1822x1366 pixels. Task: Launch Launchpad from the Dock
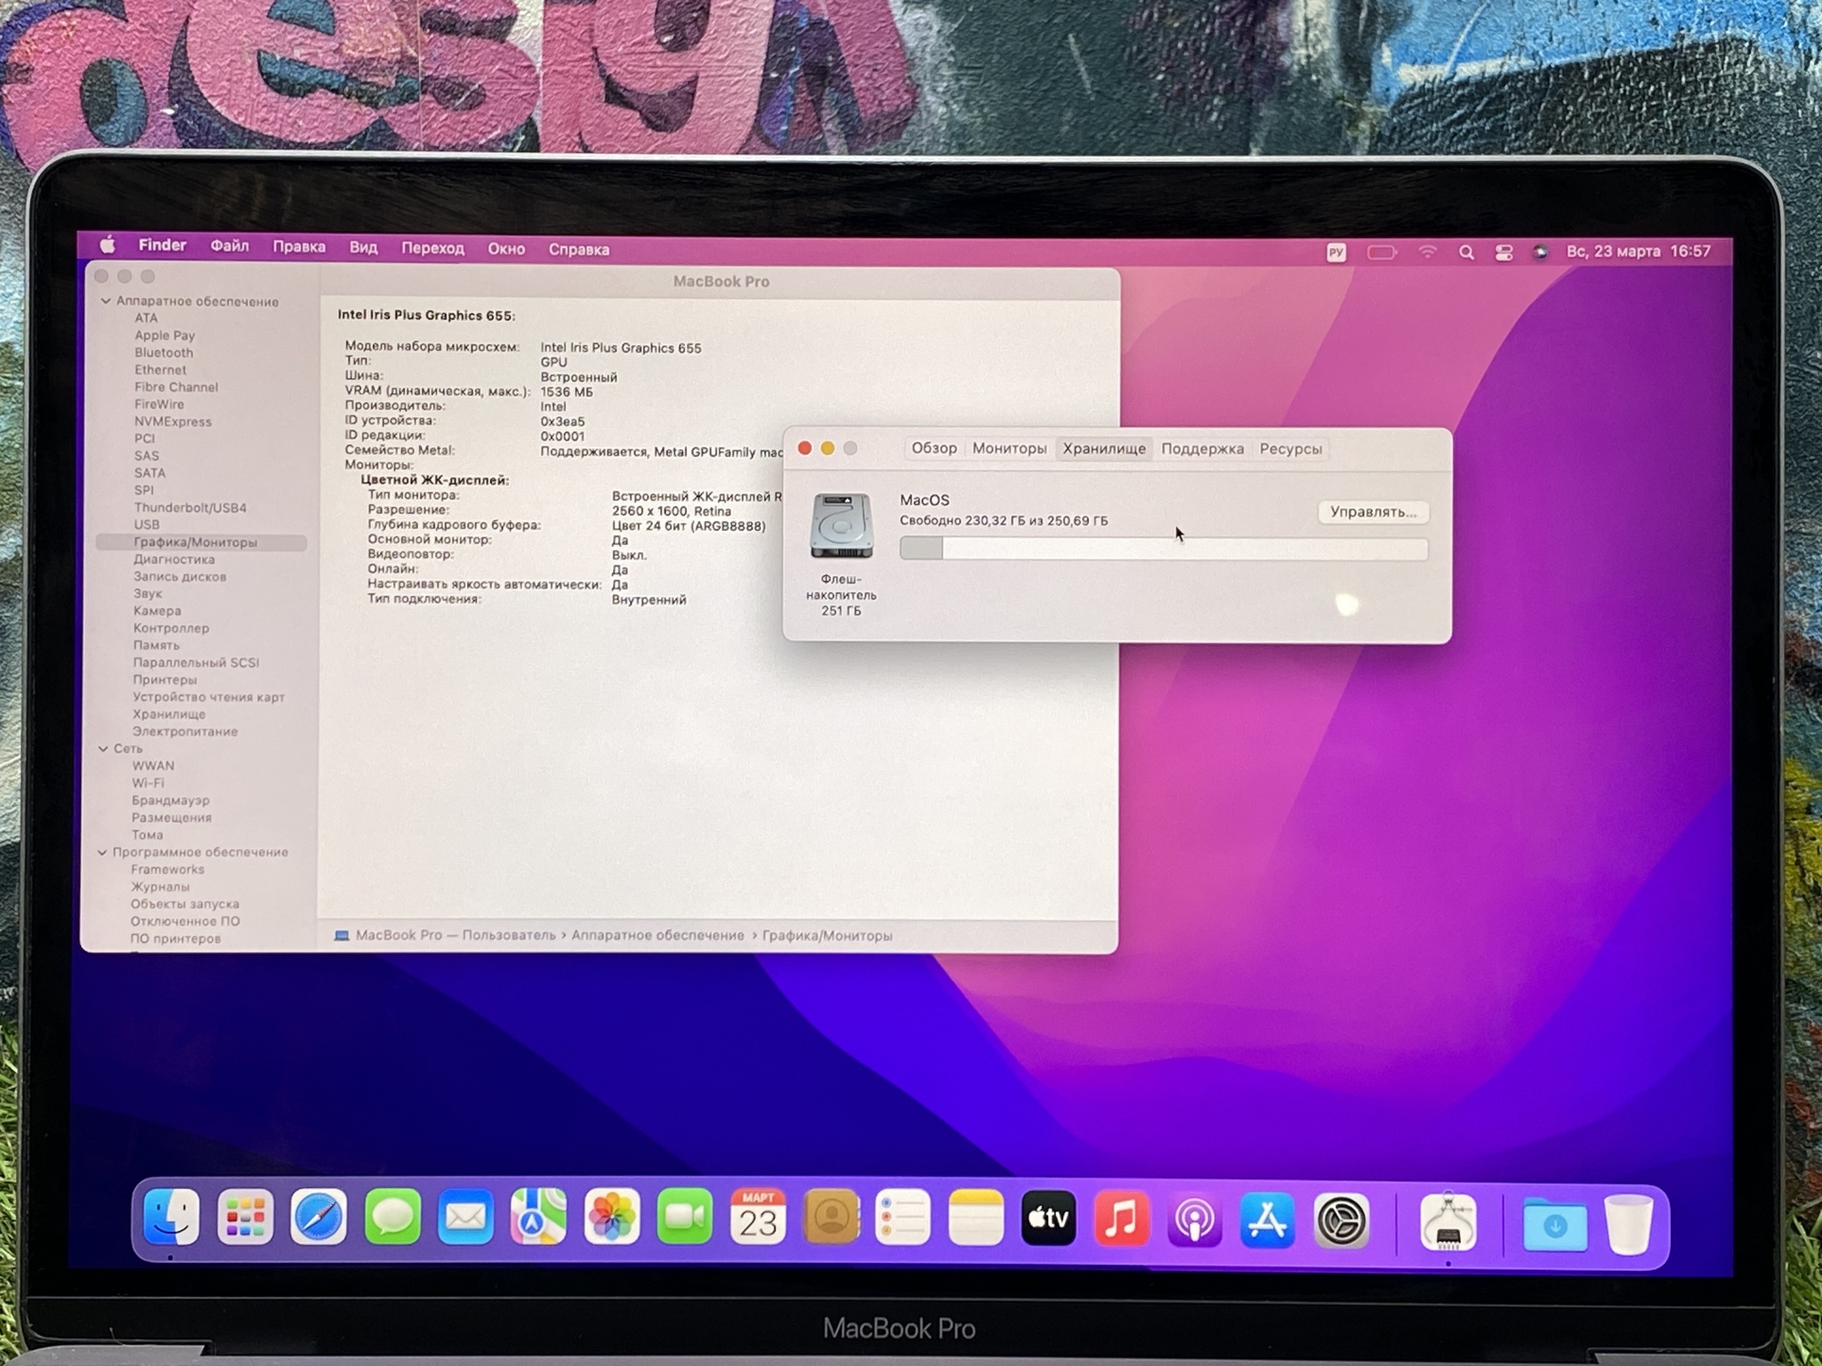245,1218
